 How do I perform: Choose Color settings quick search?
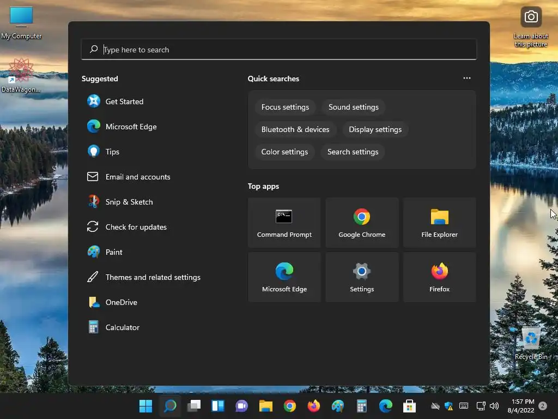tap(284, 152)
